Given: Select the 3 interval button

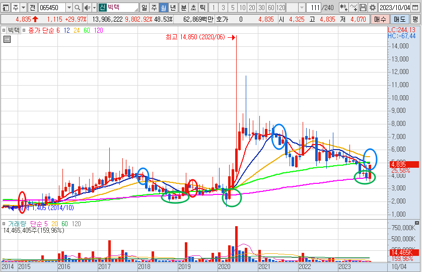Looking at the screenshot, I should coord(223,8).
